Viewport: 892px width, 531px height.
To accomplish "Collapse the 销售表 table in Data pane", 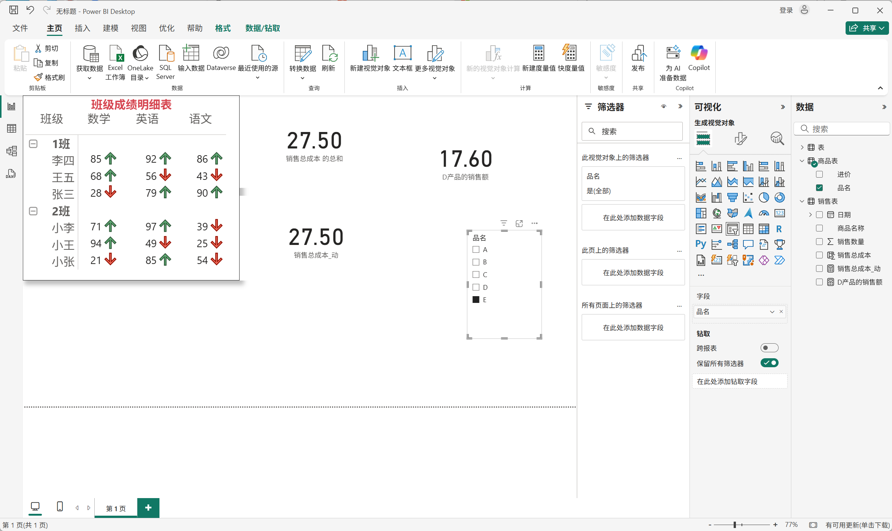I will 802,201.
